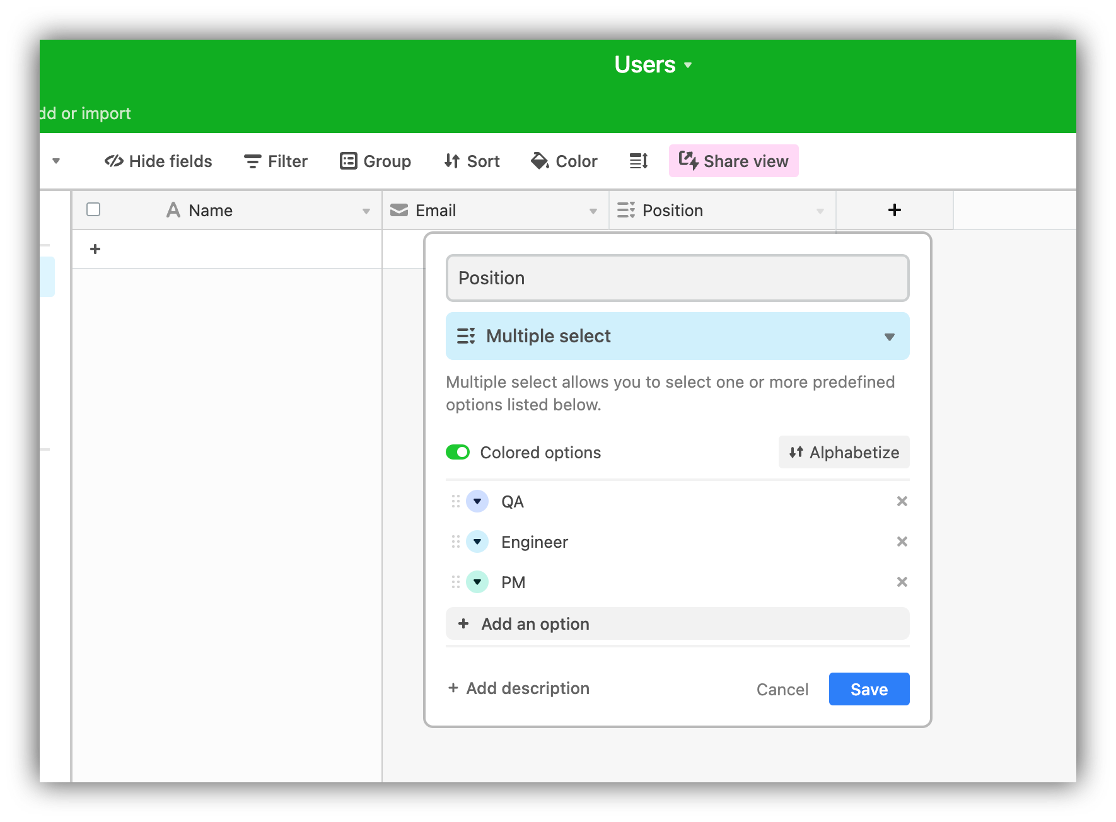The height and width of the screenshot is (822, 1116).
Task: Click the Share view menu item
Action: pos(733,161)
